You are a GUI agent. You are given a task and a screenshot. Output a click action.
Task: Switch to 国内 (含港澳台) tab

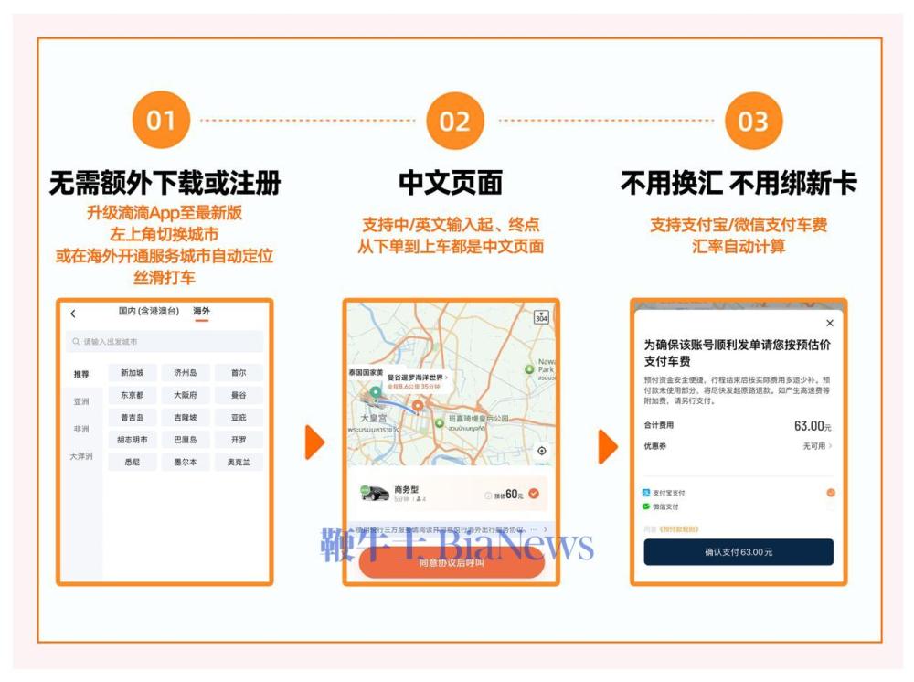pos(149,312)
